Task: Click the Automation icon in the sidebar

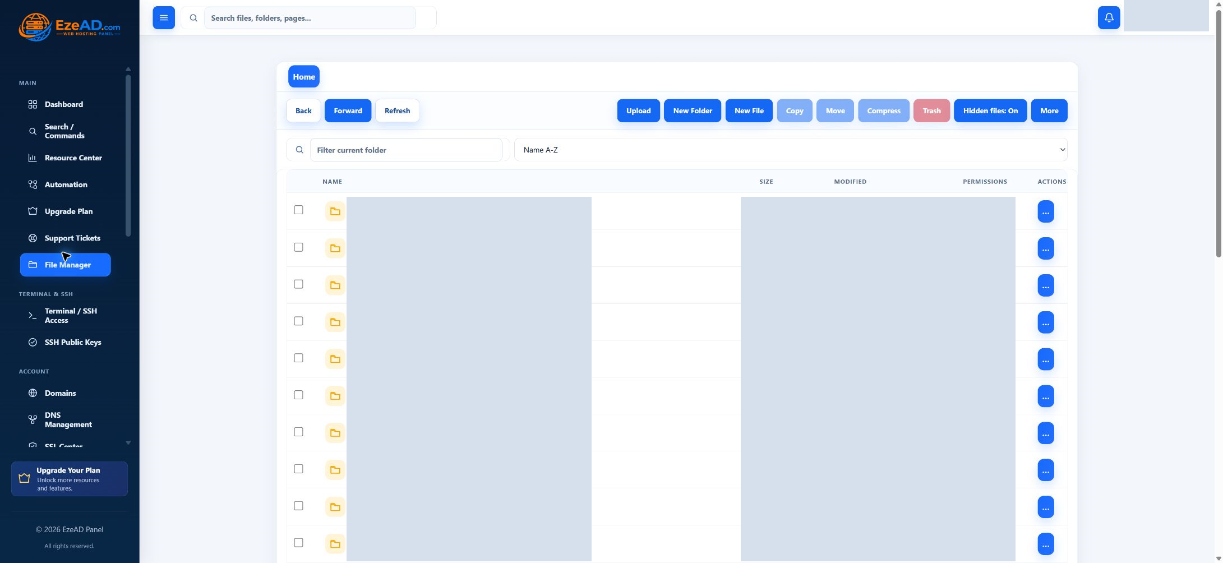Action: 33,184
